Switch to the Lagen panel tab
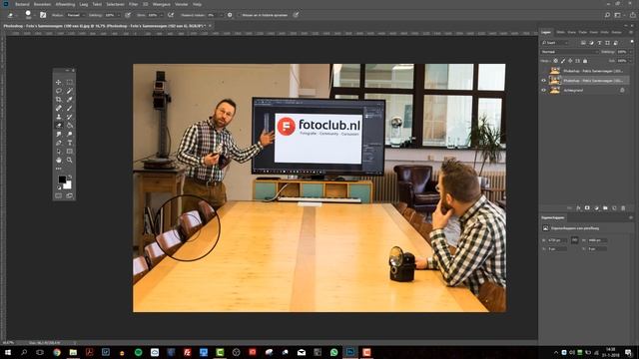This screenshot has height=359, width=639. [x=546, y=32]
